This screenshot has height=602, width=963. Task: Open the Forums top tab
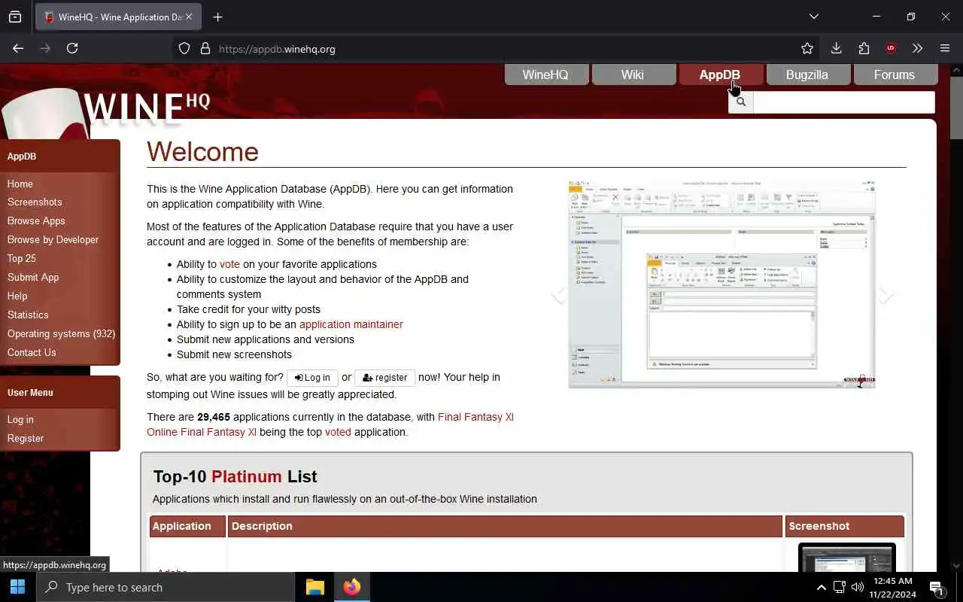tap(895, 74)
